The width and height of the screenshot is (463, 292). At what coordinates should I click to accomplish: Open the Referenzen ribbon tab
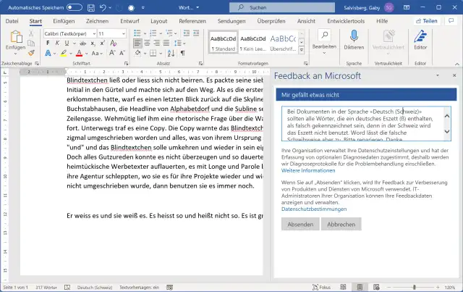click(192, 22)
